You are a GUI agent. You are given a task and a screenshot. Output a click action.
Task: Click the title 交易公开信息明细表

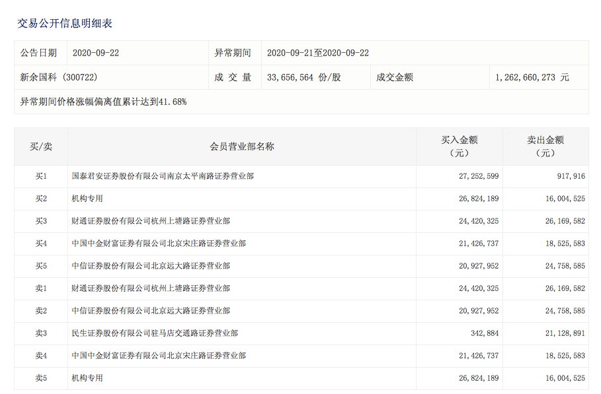(x=65, y=23)
